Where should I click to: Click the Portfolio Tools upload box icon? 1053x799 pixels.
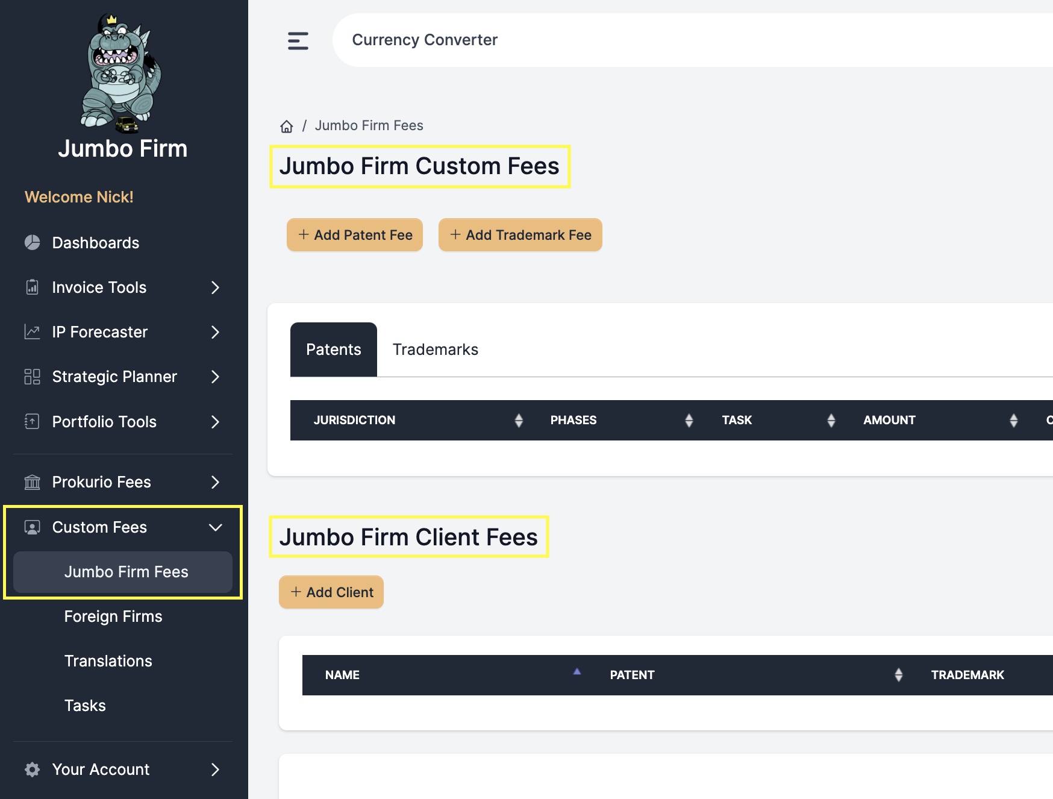click(x=33, y=422)
